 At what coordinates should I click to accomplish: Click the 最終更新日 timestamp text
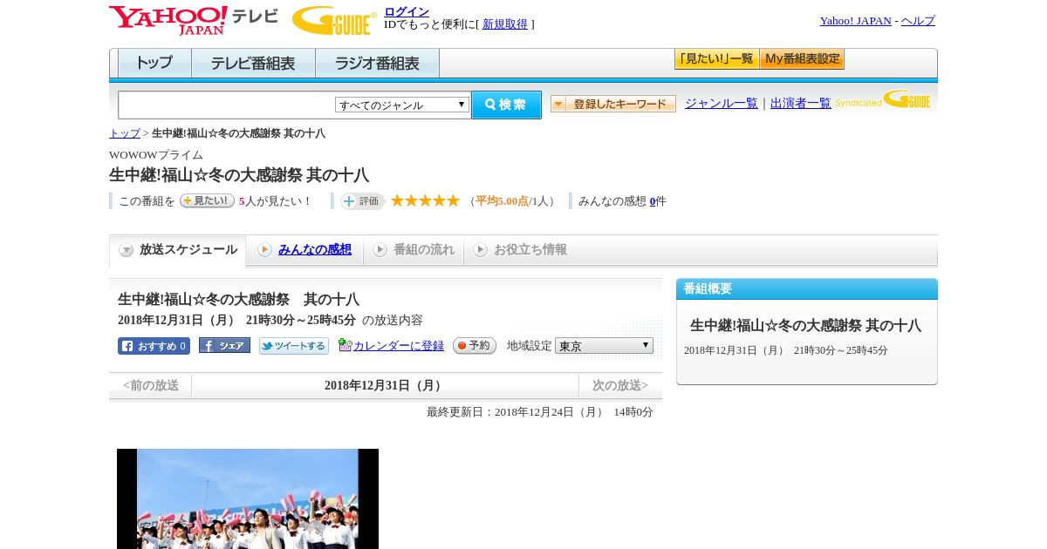point(540,412)
